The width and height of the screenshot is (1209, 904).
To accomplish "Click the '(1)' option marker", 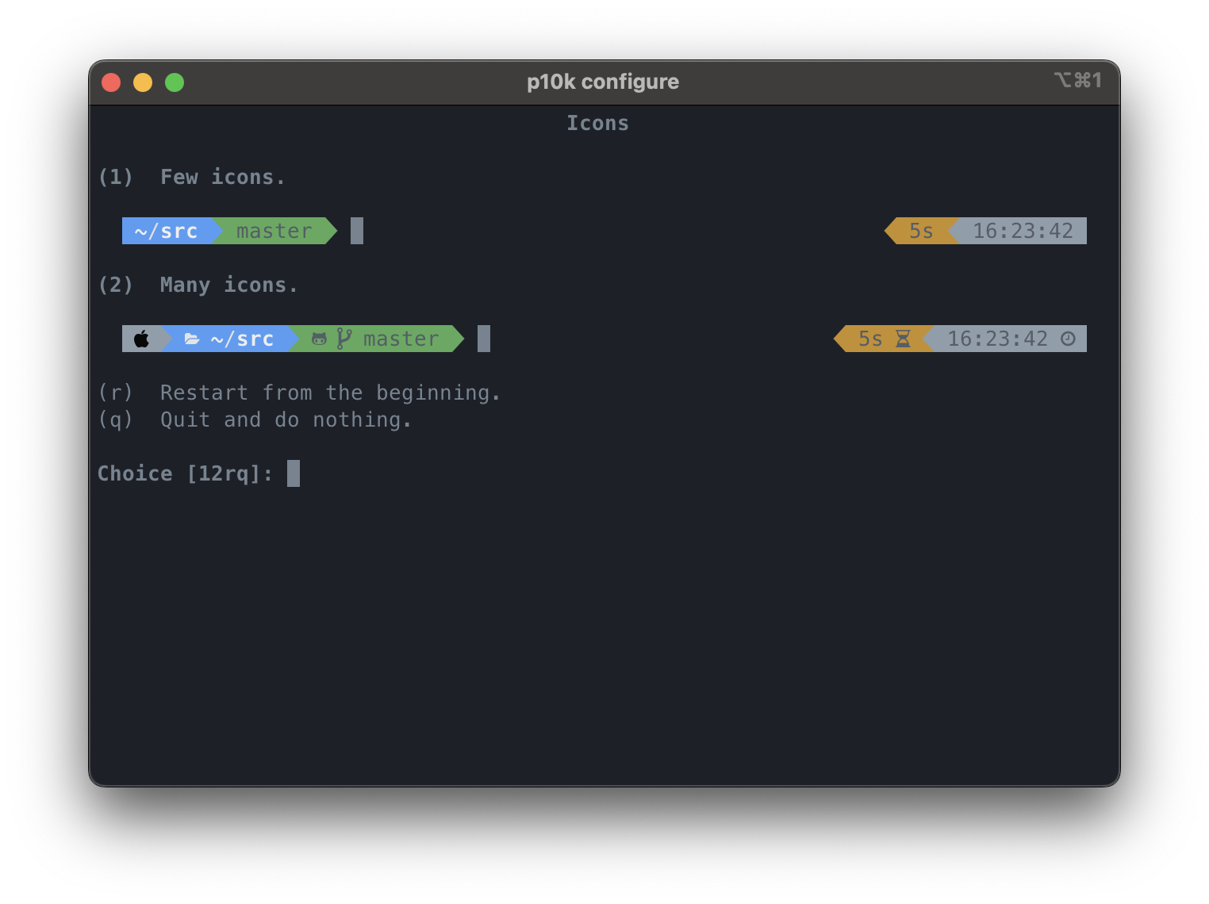I will 116,177.
